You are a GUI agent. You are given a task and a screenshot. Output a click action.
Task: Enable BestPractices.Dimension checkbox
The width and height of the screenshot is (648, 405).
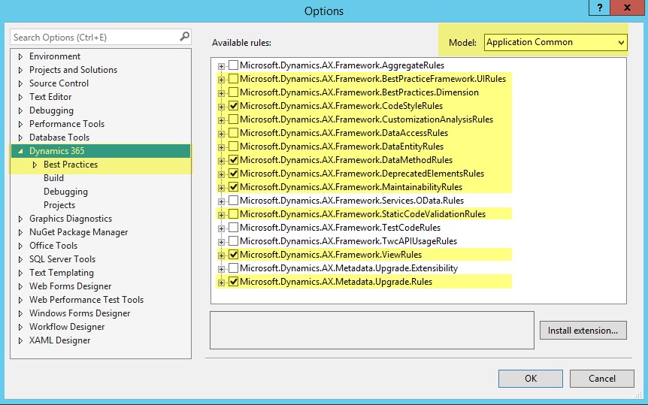click(234, 92)
